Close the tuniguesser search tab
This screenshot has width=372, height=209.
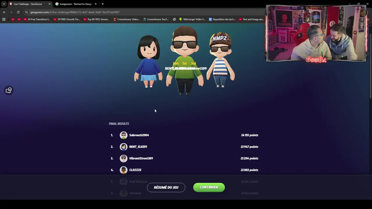click(96, 4)
